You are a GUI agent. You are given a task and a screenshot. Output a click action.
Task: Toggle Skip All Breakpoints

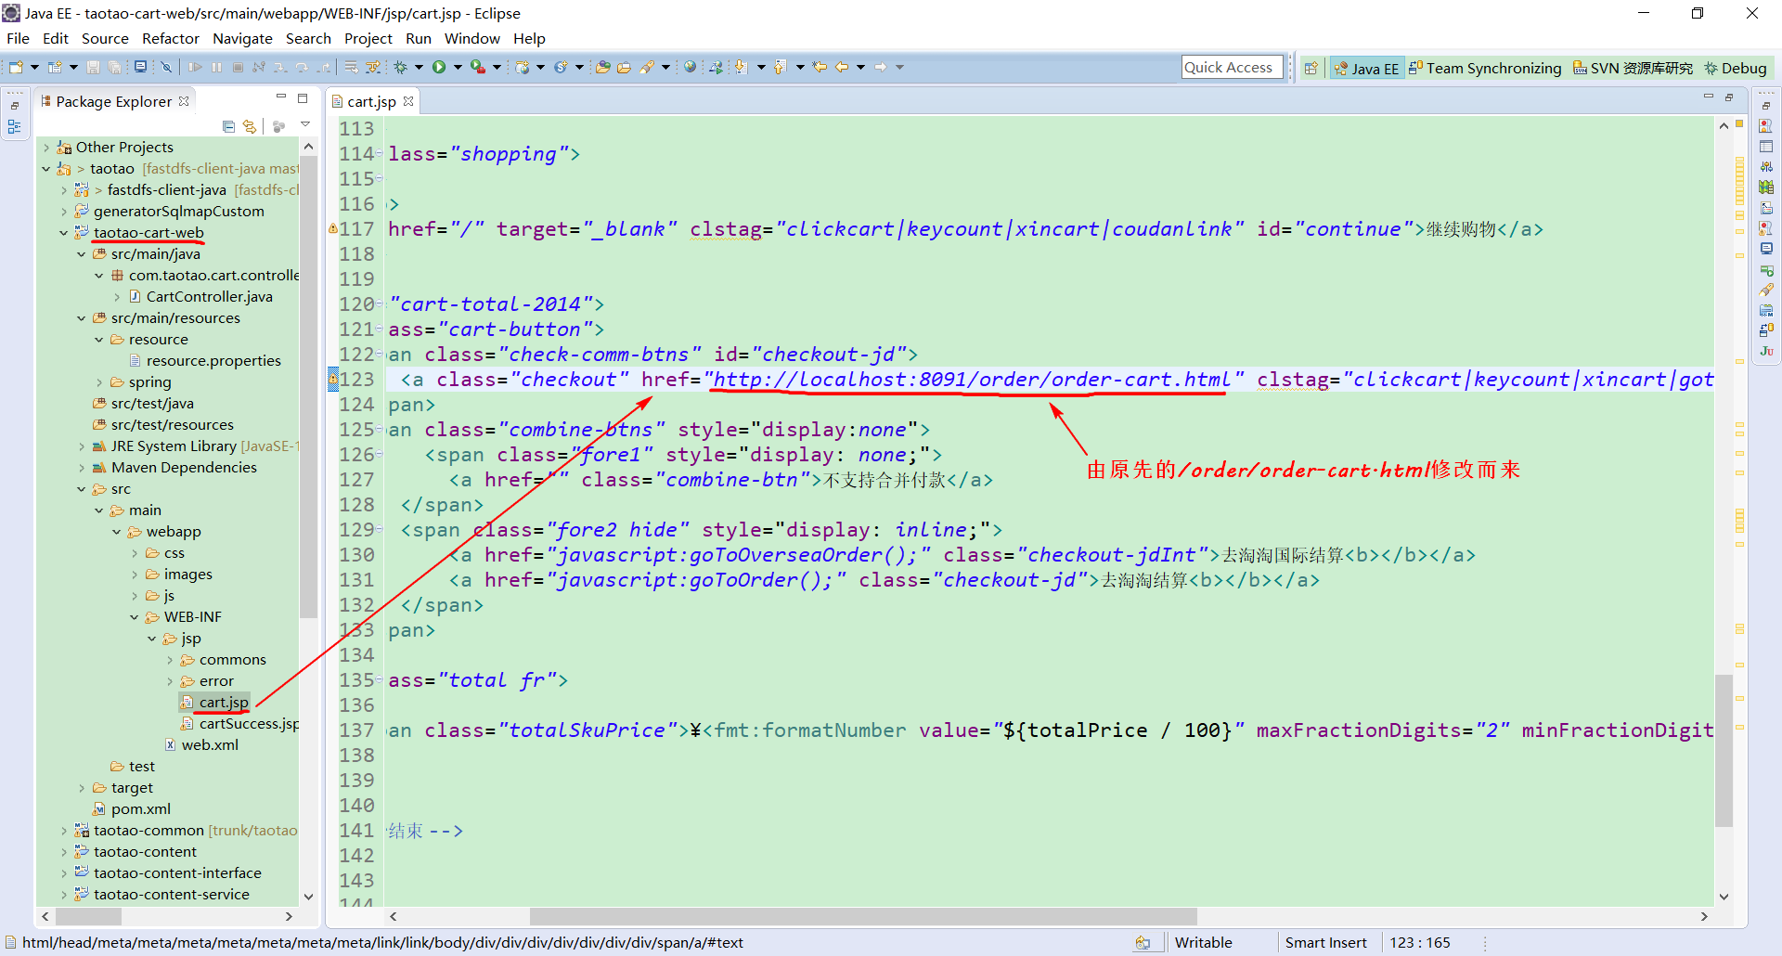click(166, 67)
